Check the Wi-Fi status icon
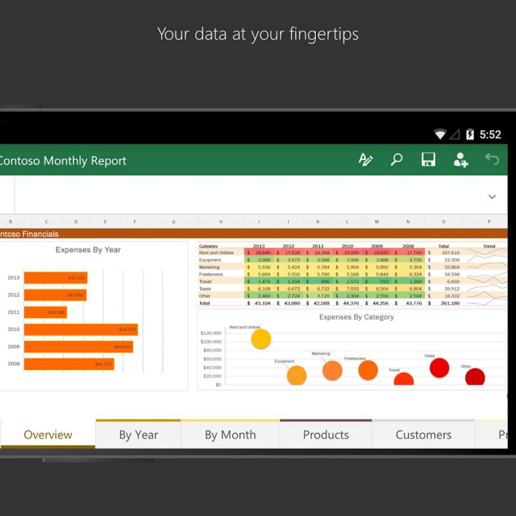This screenshot has width=516, height=516. pyautogui.click(x=440, y=134)
